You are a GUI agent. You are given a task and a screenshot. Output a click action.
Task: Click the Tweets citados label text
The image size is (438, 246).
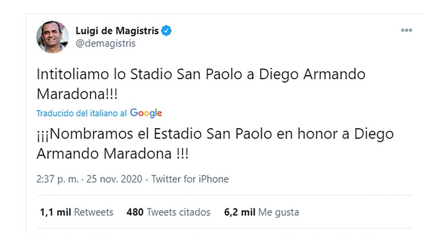pyautogui.click(x=179, y=212)
